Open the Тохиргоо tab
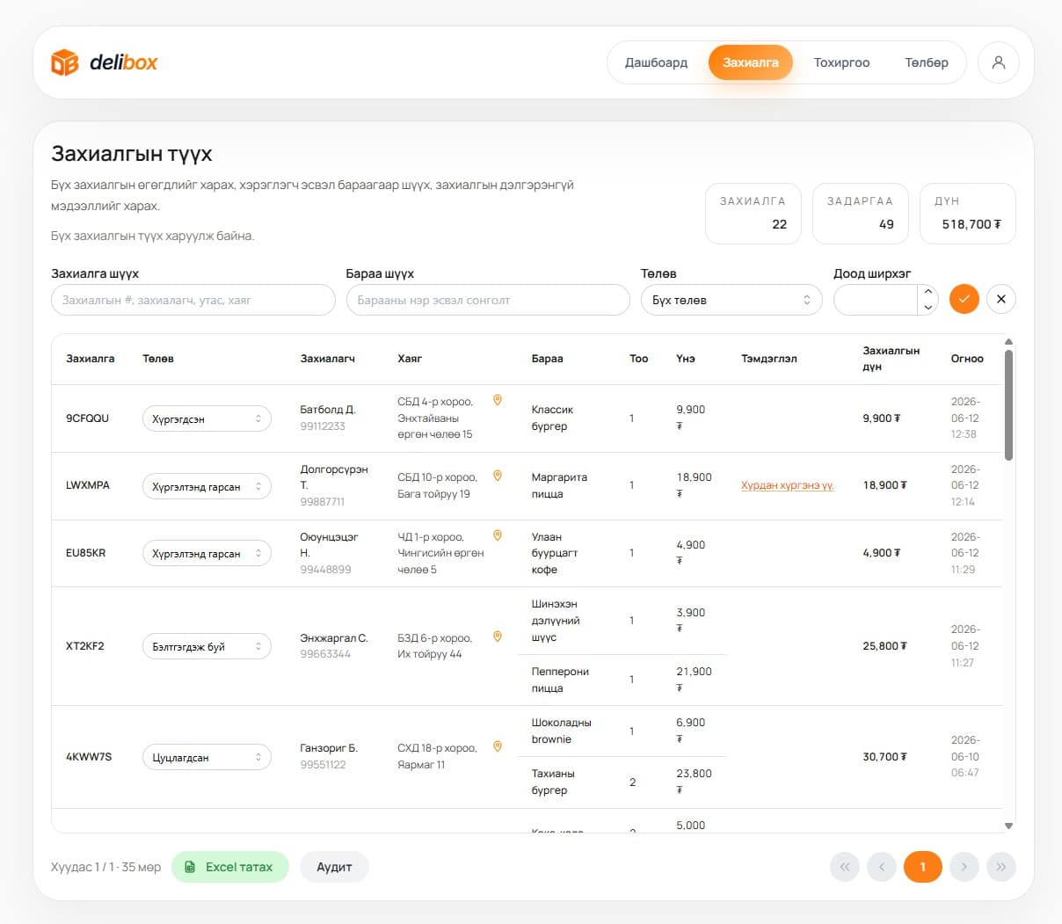This screenshot has height=924, width=1062. pos(841,62)
